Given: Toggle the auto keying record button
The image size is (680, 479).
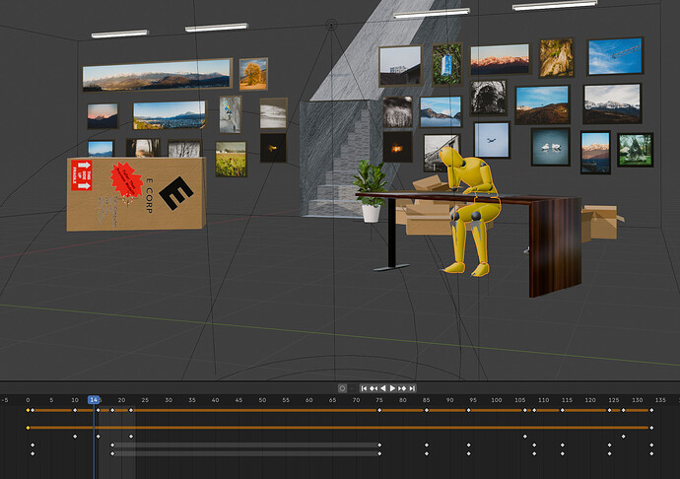Looking at the screenshot, I should click(x=342, y=388).
